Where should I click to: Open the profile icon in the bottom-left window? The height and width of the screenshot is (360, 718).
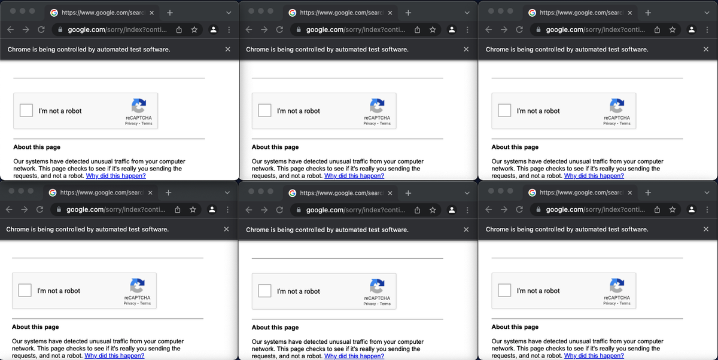pos(212,209)
